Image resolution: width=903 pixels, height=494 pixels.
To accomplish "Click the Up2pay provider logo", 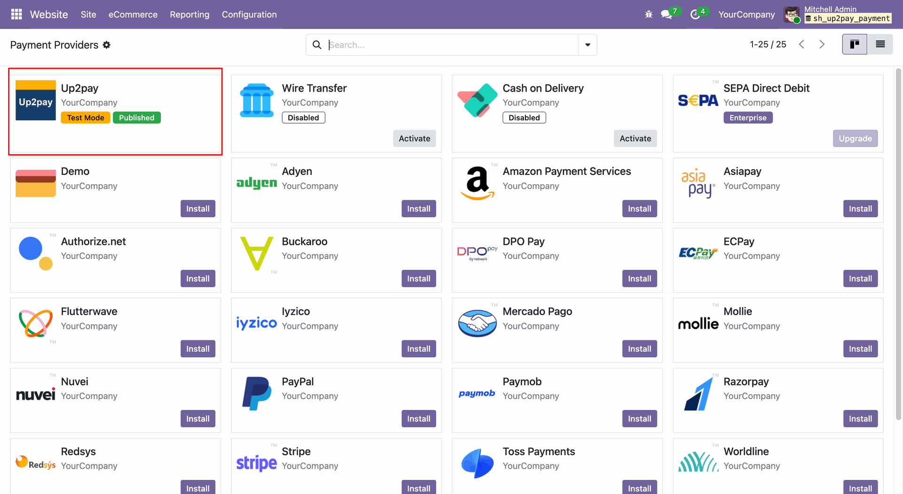I will pos(36,101).
